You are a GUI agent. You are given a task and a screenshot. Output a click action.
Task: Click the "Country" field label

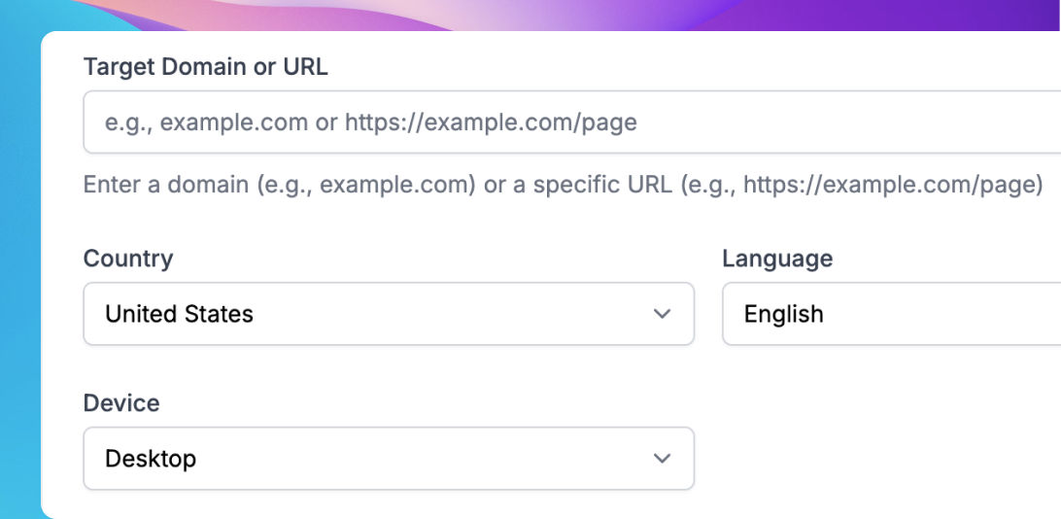[128, 259]
